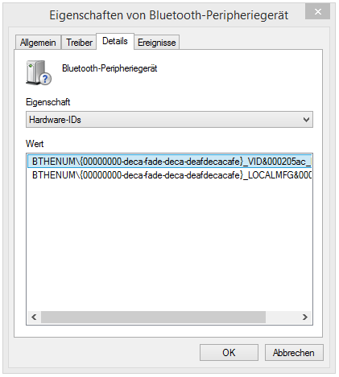
Task: Go to the Ereignisse tab
Action: [x=156, y=43]
